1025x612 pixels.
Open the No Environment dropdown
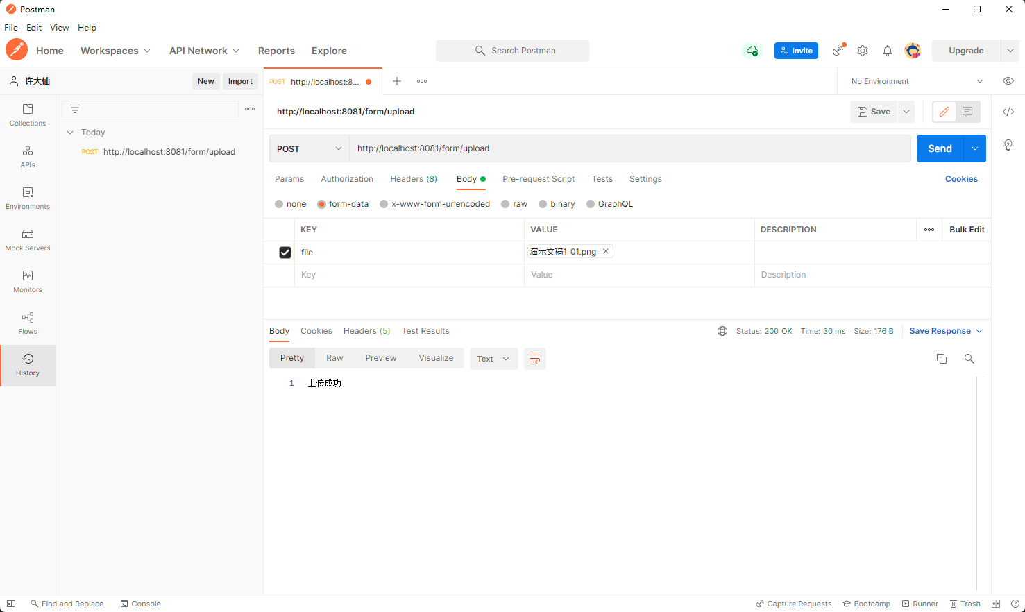[917, 81]
